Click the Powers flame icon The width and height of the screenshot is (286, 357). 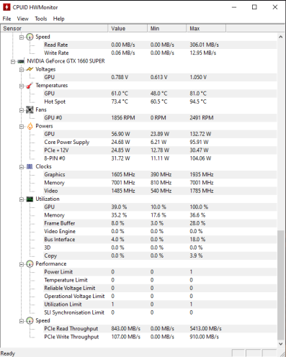(30, 126)
